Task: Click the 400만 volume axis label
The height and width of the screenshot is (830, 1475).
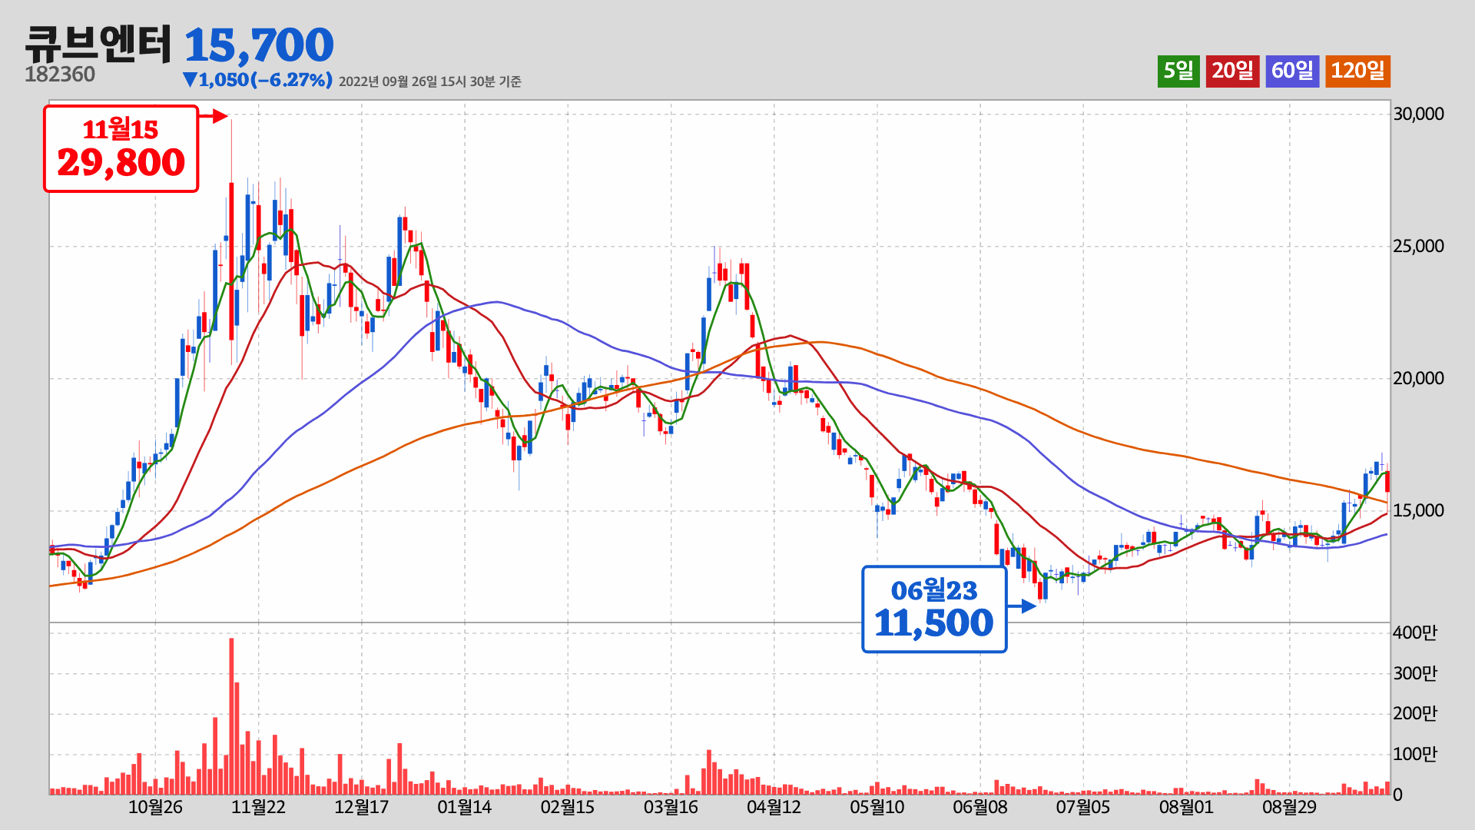Action: 1414,633
